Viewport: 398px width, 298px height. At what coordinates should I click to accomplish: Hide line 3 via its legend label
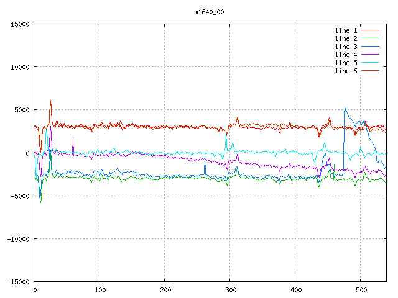(346, 47)
